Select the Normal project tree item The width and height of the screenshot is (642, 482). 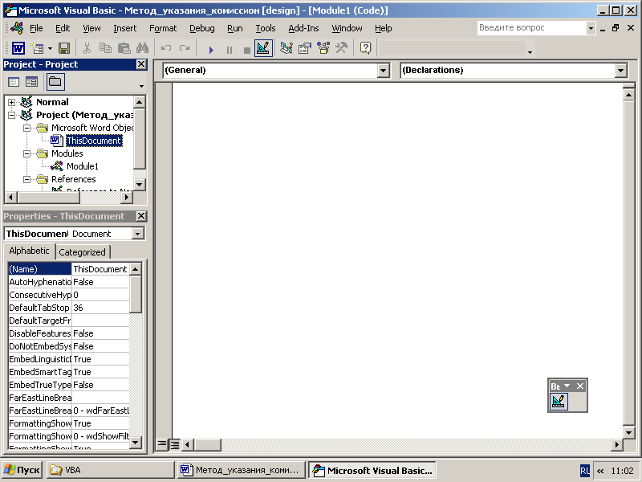pyautogui.click(x=52, y=102)
